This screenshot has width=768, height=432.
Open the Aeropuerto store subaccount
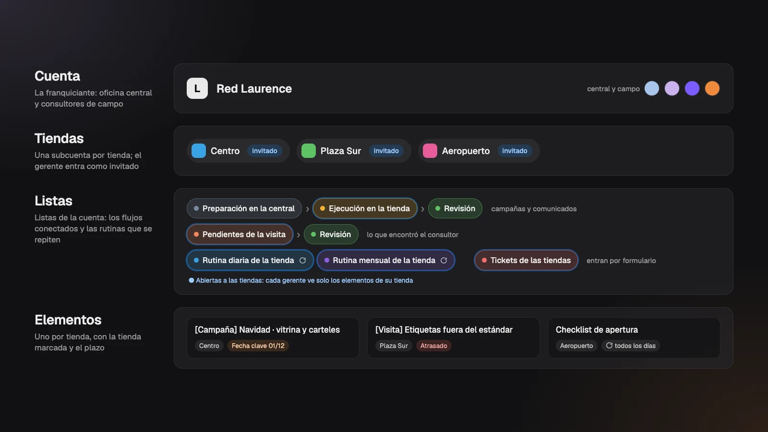coord(479,151)
